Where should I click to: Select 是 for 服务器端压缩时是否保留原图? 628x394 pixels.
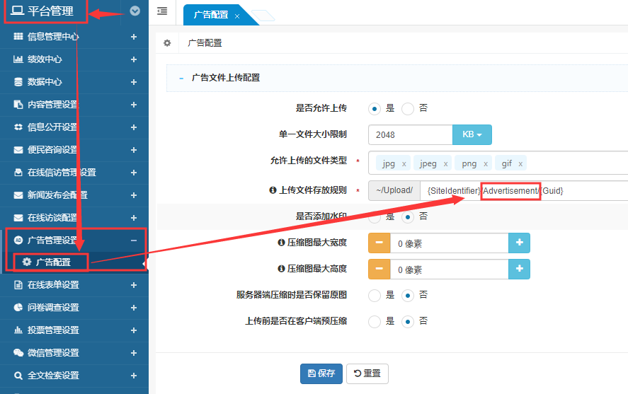pyautogui.click(x=375, y=295)
